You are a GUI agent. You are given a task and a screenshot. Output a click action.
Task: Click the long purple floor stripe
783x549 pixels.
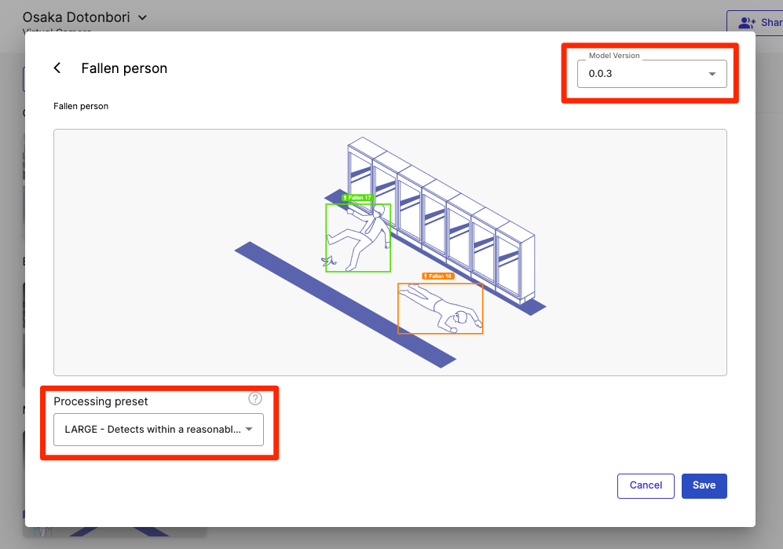click(344, 303)
